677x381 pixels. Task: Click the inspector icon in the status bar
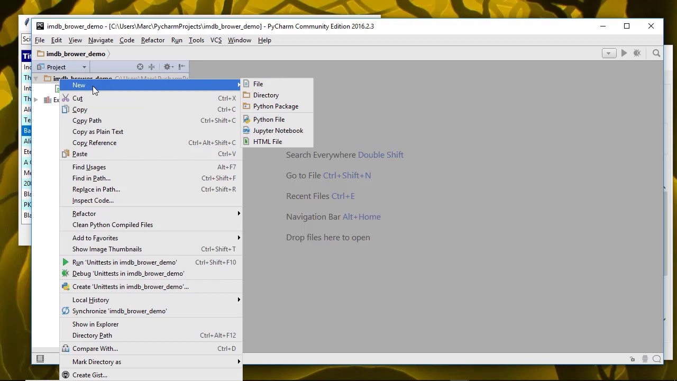[x=645, y=359]
